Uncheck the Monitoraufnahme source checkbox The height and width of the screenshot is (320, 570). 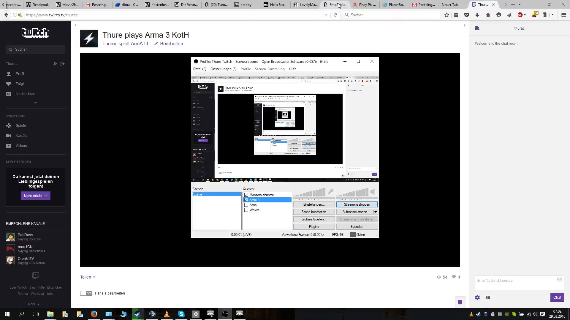246,195
